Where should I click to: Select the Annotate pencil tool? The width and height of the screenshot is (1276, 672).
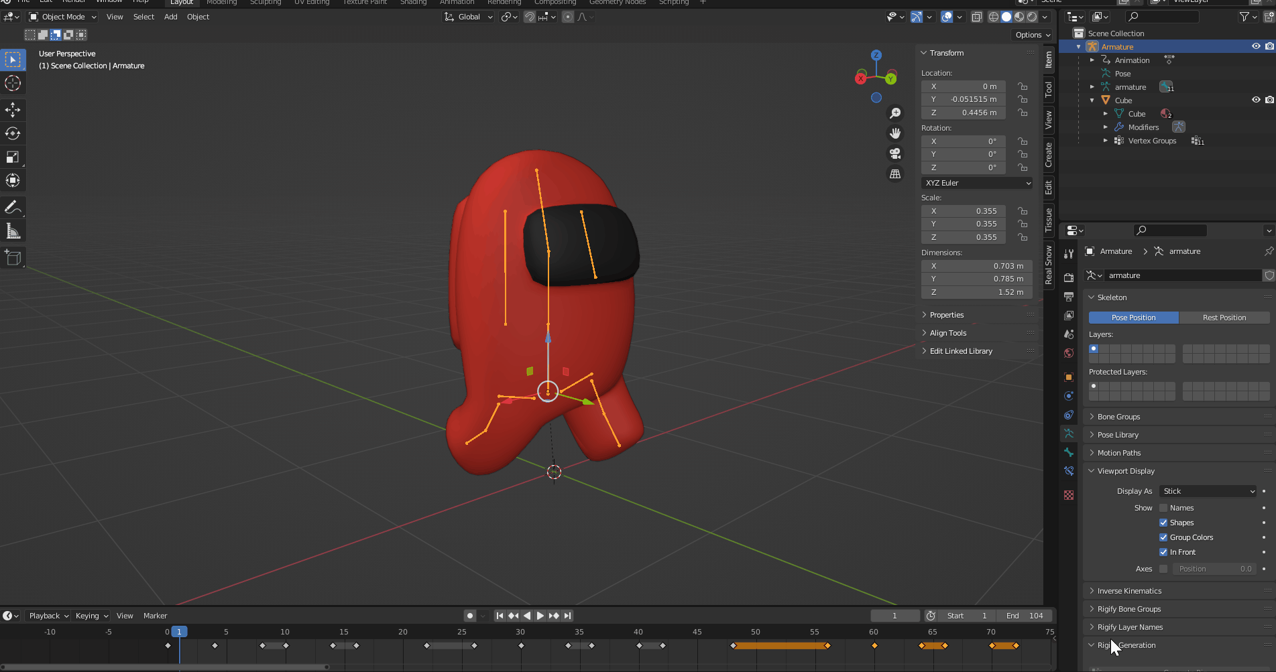click(x=13, y=208)
